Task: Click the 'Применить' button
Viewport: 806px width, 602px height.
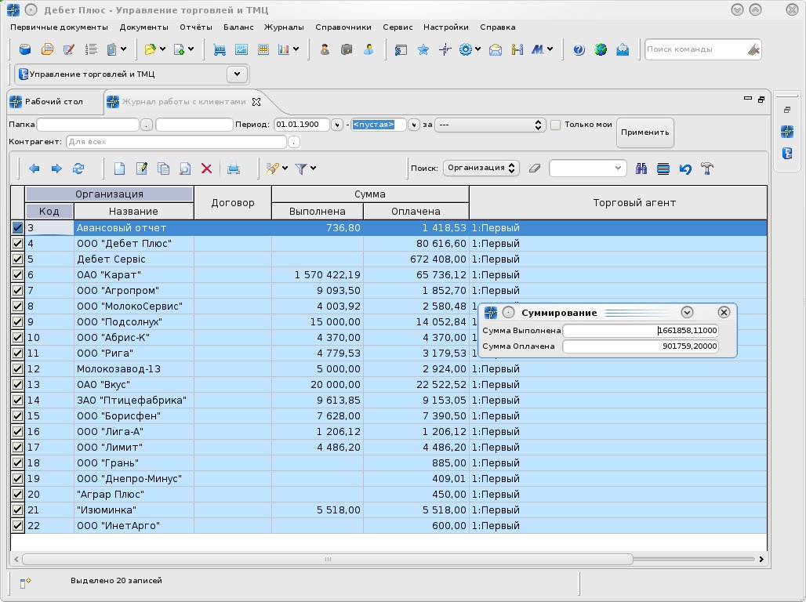Action: click(x=644, y=132)
